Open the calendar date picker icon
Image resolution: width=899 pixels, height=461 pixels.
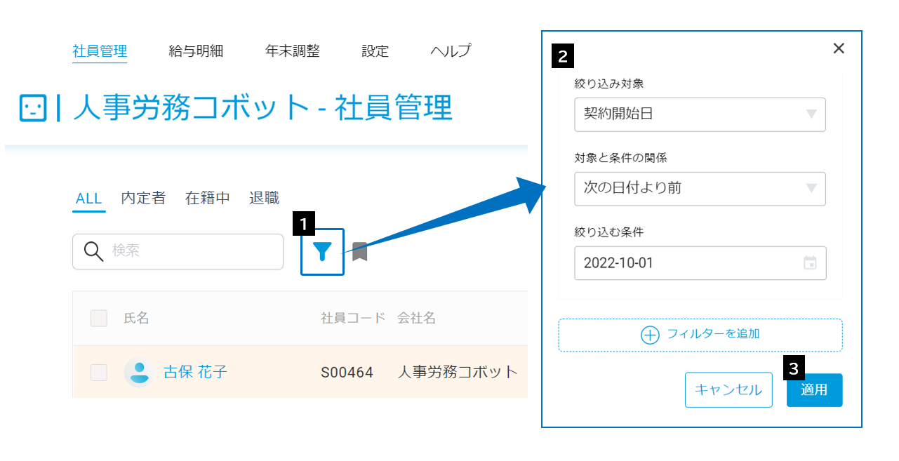coord(810,263)
